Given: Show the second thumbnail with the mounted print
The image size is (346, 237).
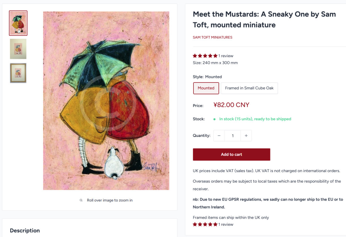Looking at the screenshot, I should 18,49.
